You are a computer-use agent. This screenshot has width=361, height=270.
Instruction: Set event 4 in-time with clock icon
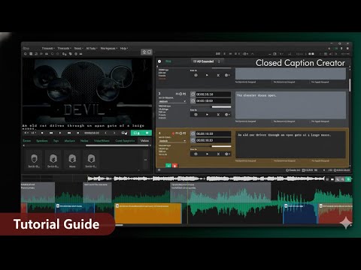[x=193, y=133]
